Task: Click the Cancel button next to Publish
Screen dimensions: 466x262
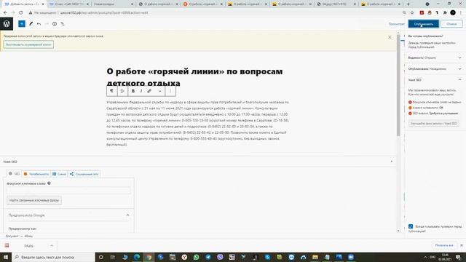Action: pyautogui.click(x=451, y=24)
